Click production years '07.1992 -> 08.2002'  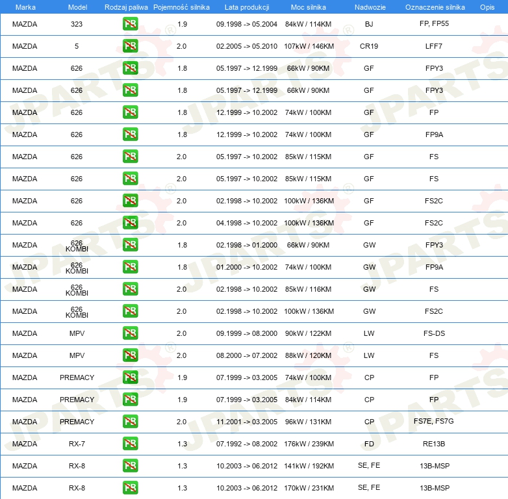[247, 444]
